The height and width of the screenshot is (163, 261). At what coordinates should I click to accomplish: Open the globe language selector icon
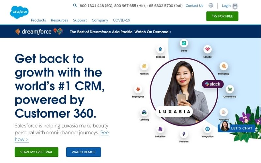click(211, 6)
